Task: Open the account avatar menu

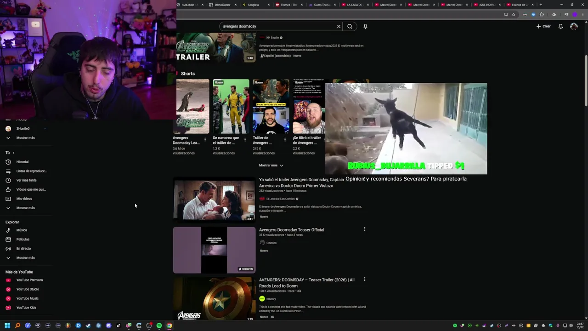Action: [574, 26]
